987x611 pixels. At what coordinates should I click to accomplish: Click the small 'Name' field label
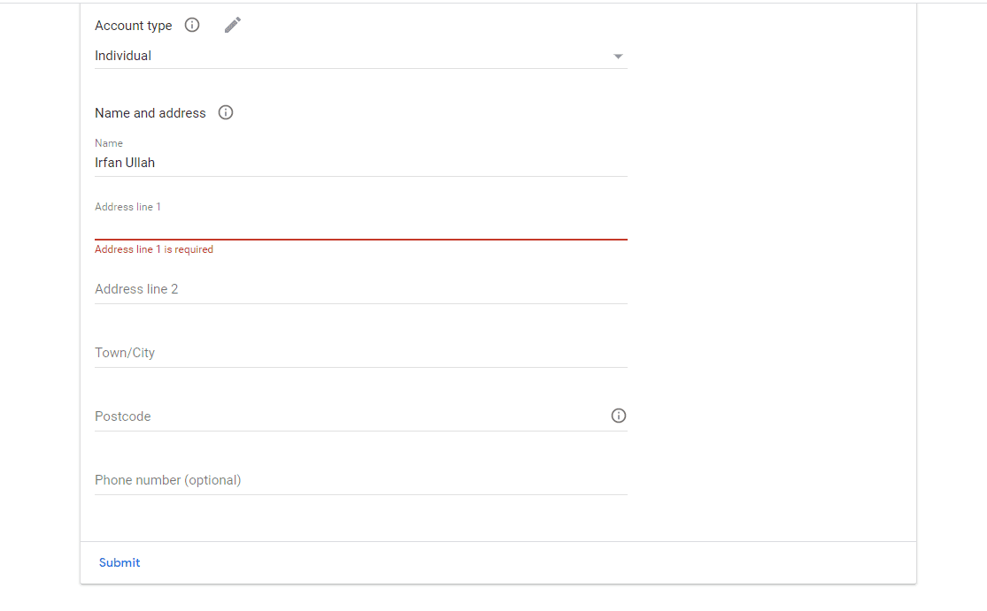109,143
